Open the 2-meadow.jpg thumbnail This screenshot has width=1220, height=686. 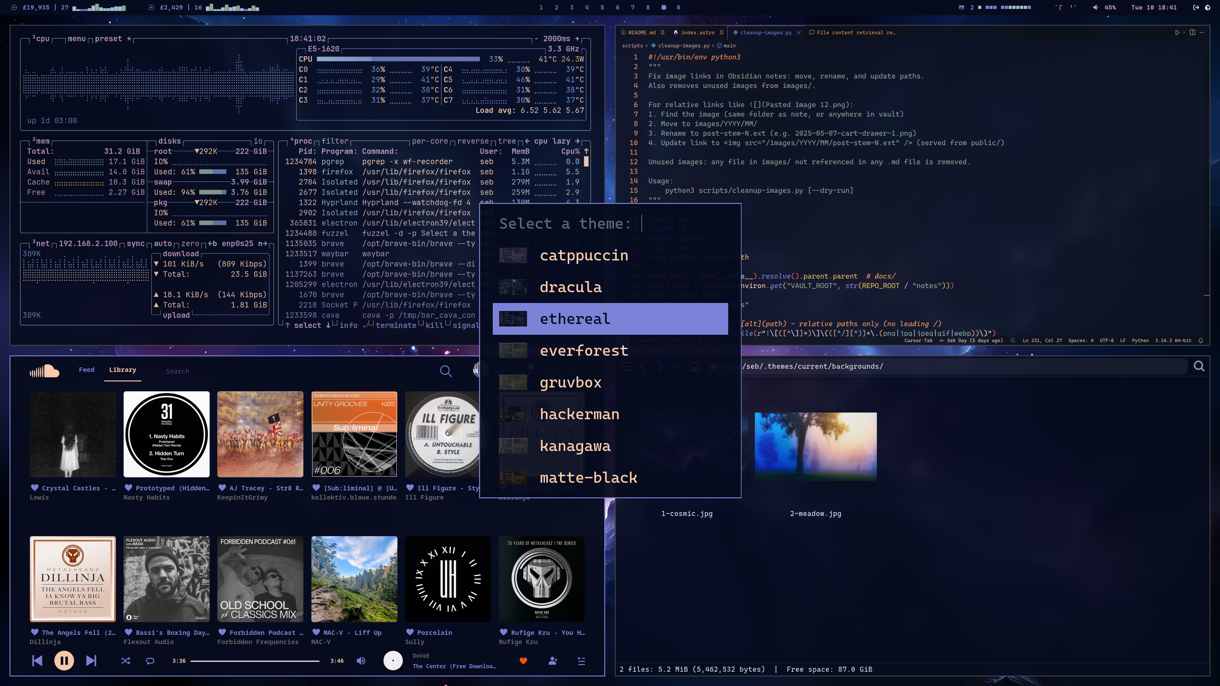coord(815,446)
